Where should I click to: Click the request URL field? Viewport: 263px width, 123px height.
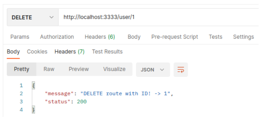(x=159, y=17)
